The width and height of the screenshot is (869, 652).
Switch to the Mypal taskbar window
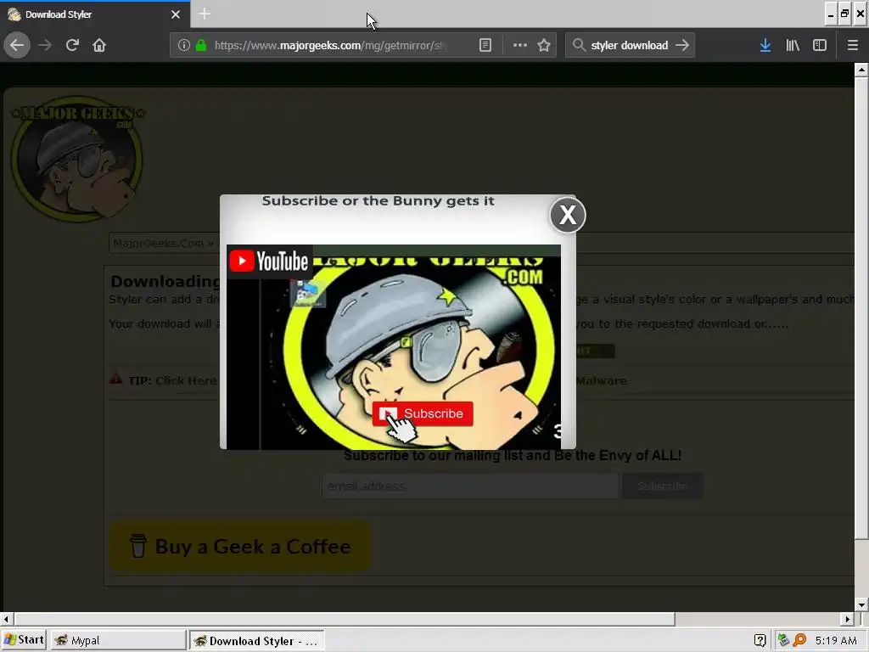[x=118, y=640]
